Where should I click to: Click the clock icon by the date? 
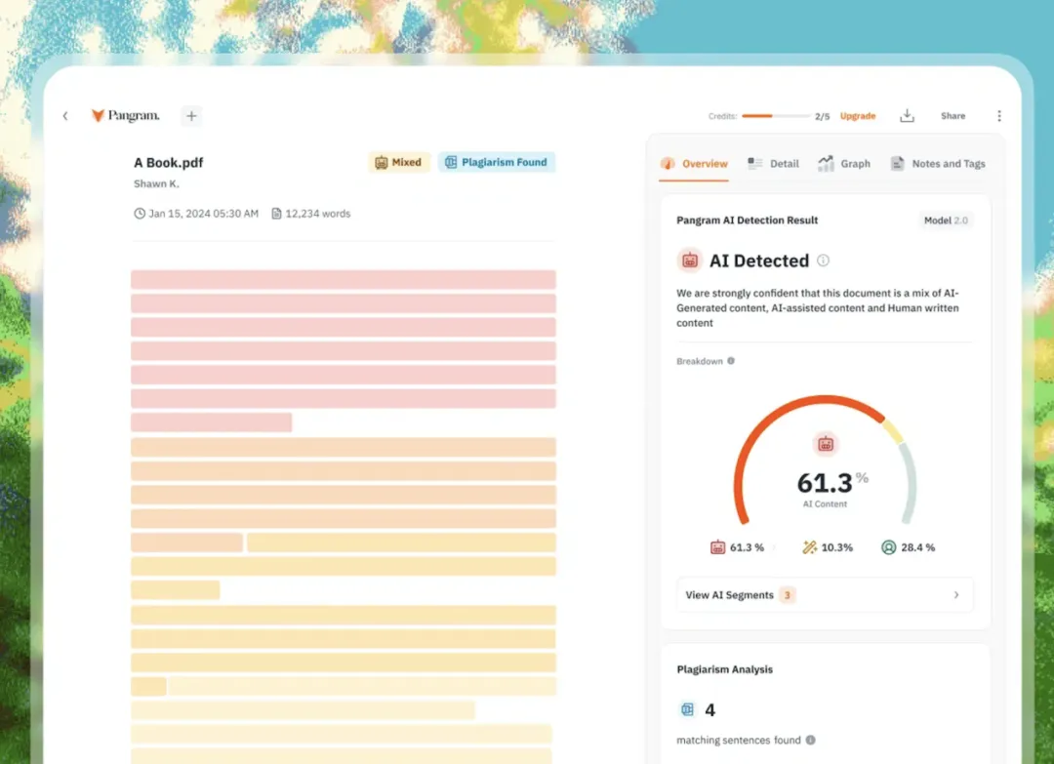(x=140, y=213)
